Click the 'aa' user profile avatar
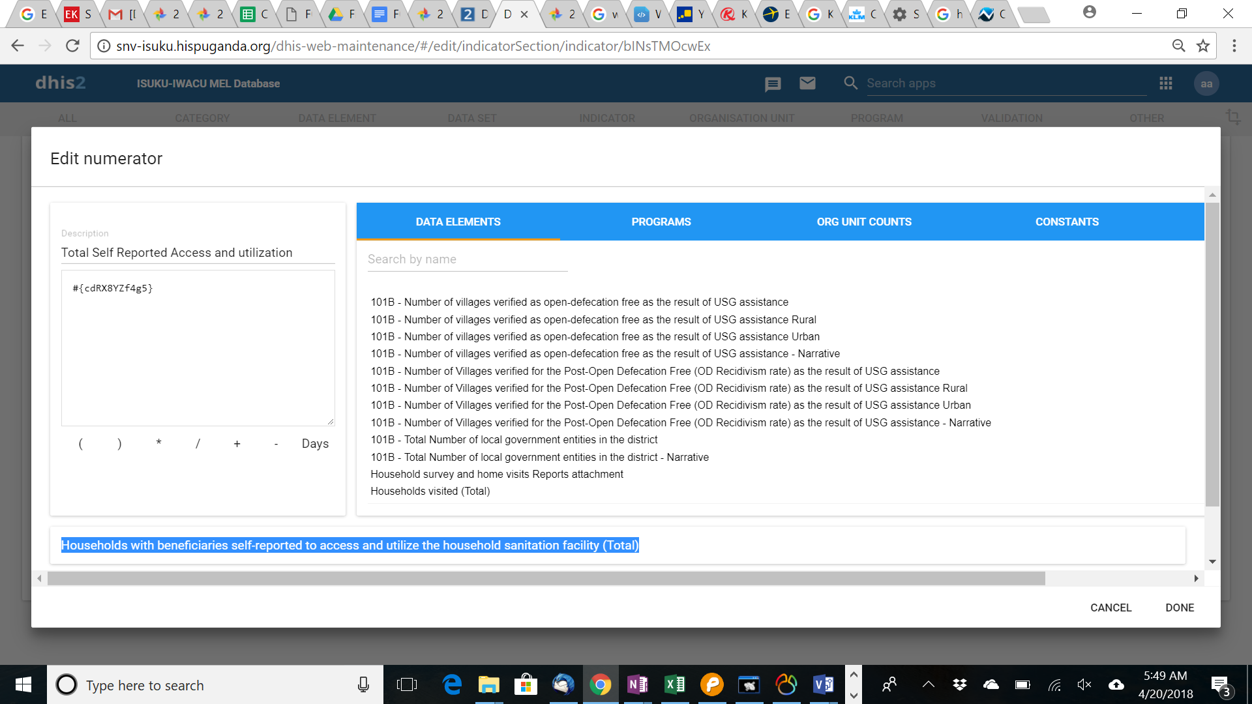This screenshot has width=1252, height=704. coord(1206,83)
